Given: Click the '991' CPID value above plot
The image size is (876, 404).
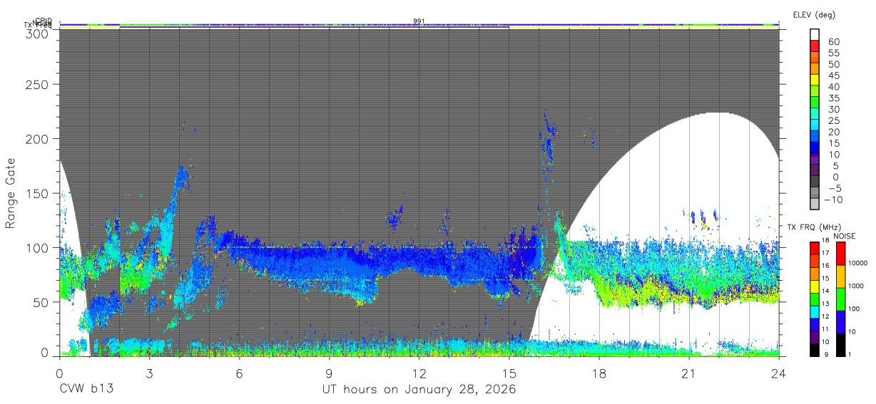Looking at the screenshot, I should tap(419, 21).
